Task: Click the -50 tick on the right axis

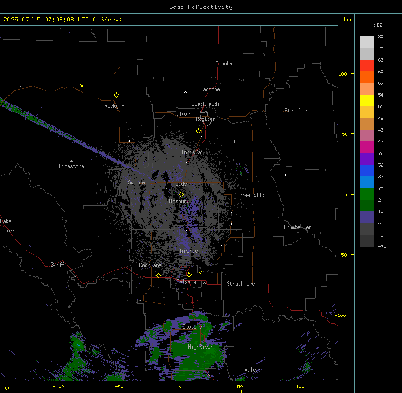Action: [x=342, y=255]
